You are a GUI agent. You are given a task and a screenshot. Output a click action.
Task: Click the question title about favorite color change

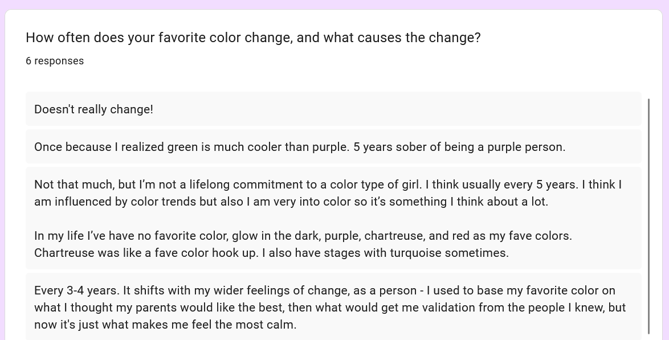click(253, 38)
